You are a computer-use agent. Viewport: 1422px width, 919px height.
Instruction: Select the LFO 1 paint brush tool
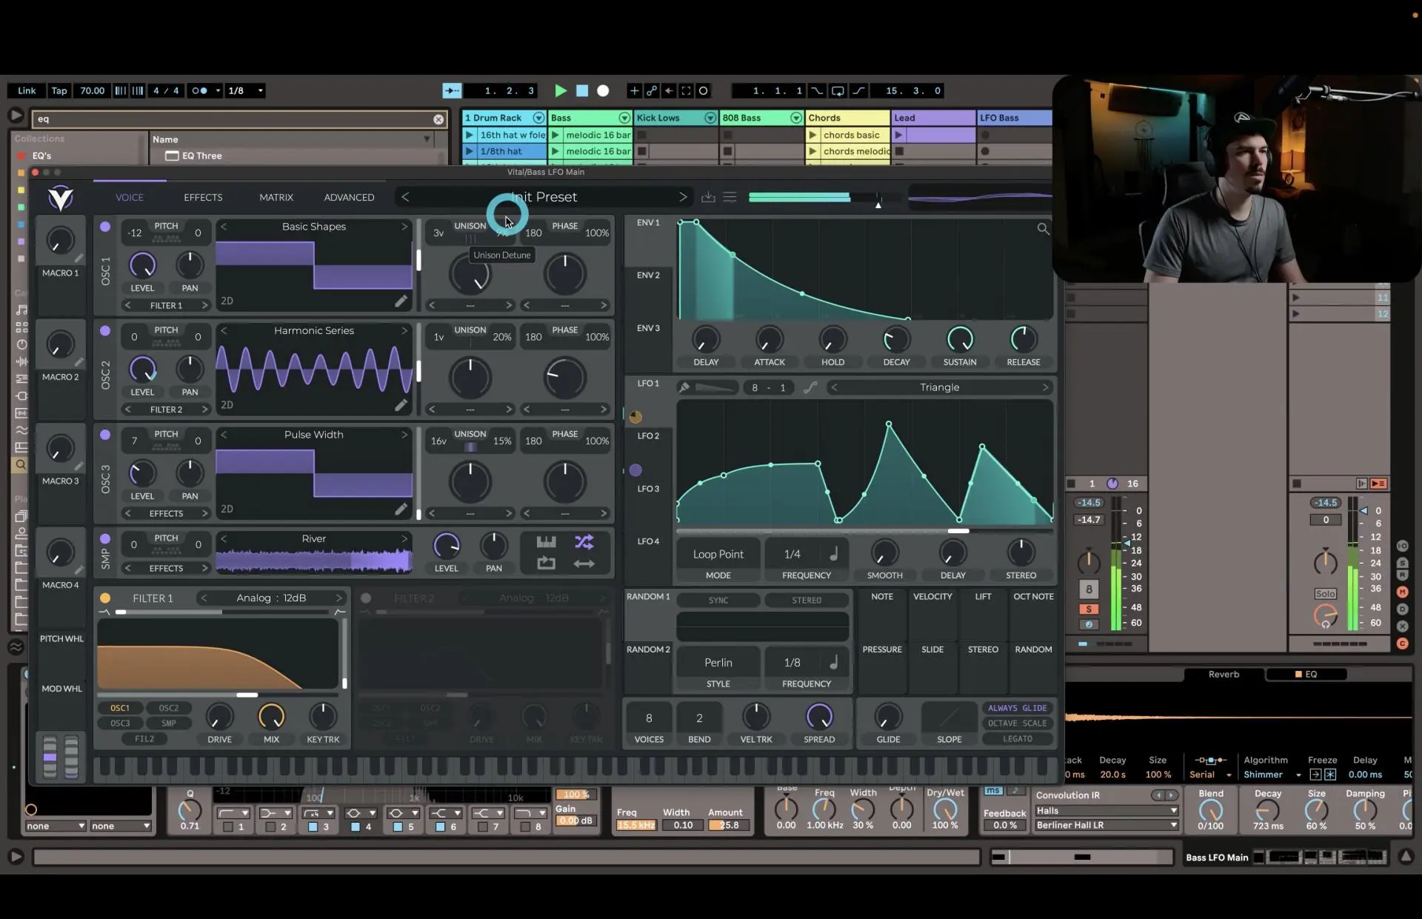click(684, 387)
